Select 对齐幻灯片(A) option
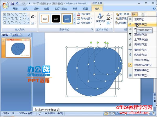157x117 pixels. tap(142, 60)
